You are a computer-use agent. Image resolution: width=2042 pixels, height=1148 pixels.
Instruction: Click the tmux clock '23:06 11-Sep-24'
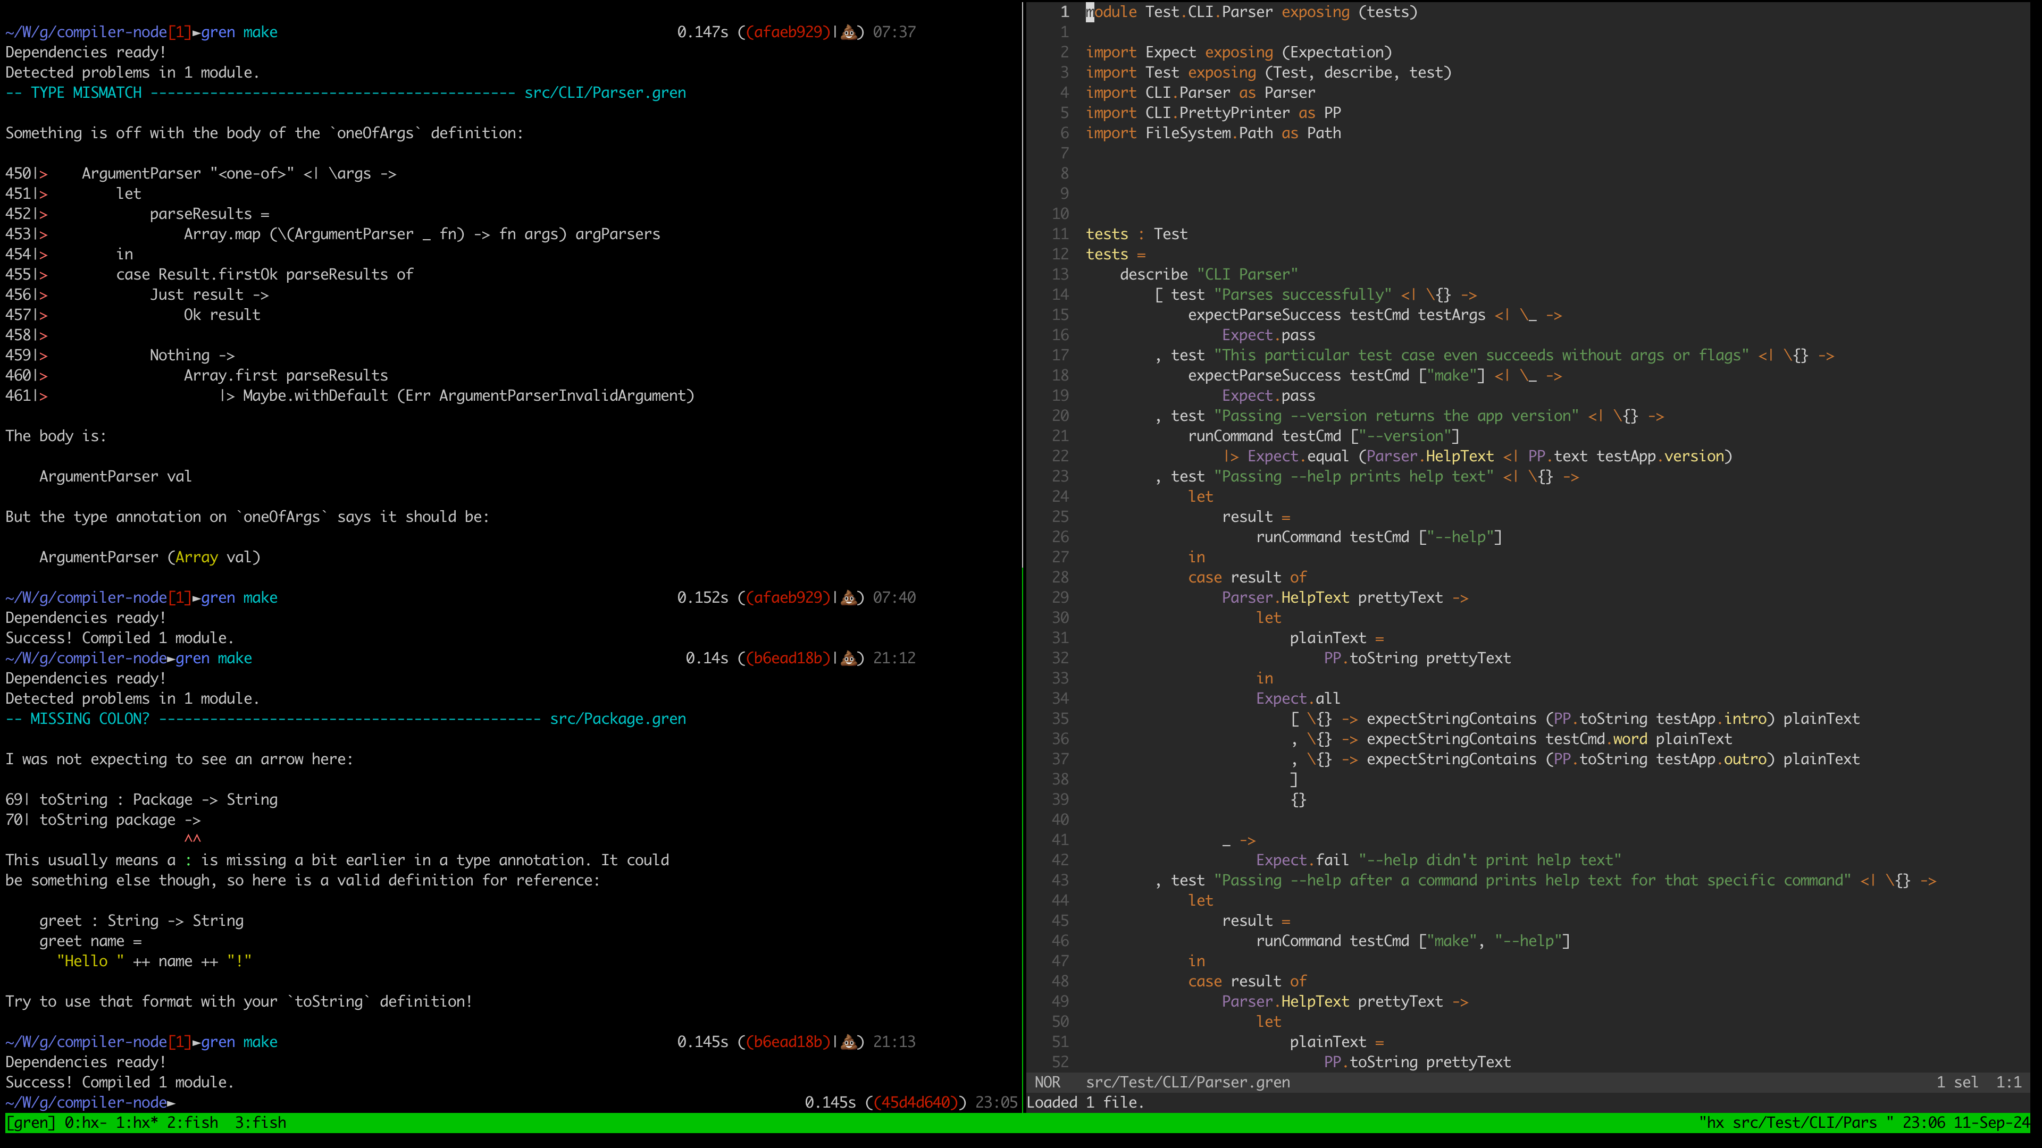pyautogui.click(x=1966, y=1122)
